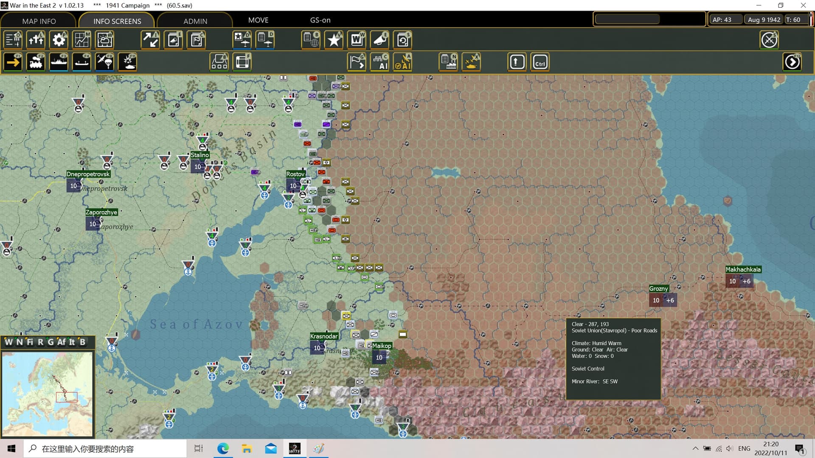Viewport: 815px width, 458px height.
Task: Open the losses screen with crosses icon
Action: tap(36, 40)
